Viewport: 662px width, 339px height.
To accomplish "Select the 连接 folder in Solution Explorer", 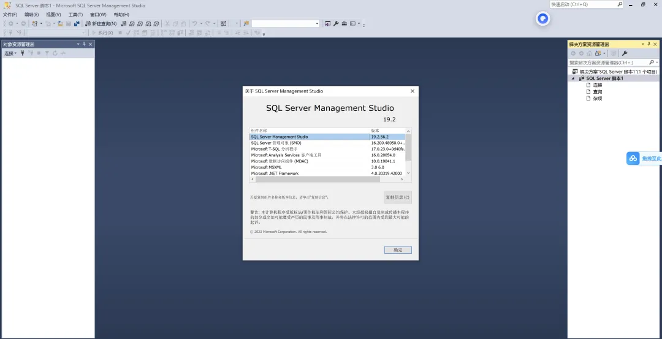I will (x=593, y=85).
